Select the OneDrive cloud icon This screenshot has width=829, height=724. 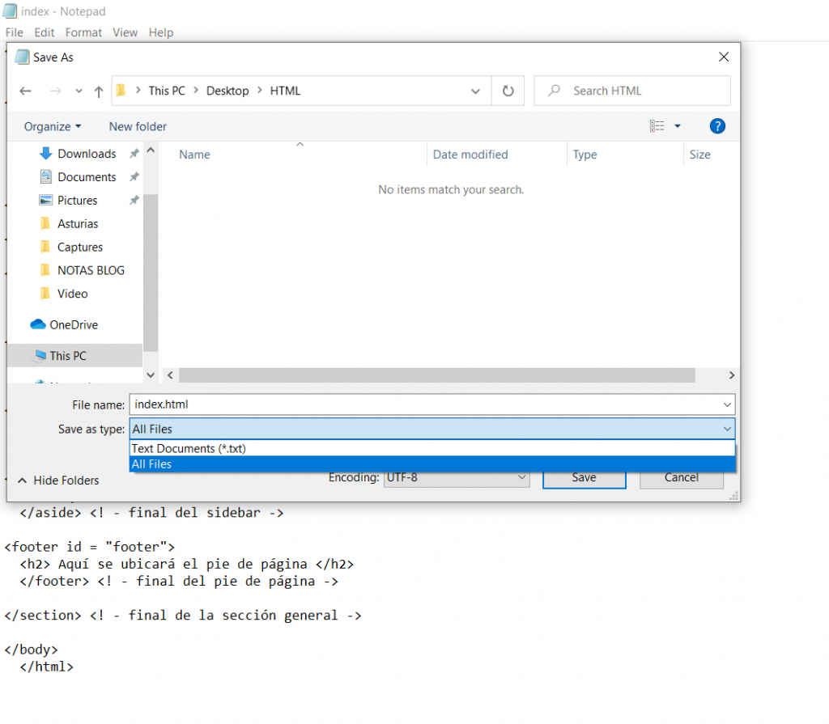(x=38, y=324)
